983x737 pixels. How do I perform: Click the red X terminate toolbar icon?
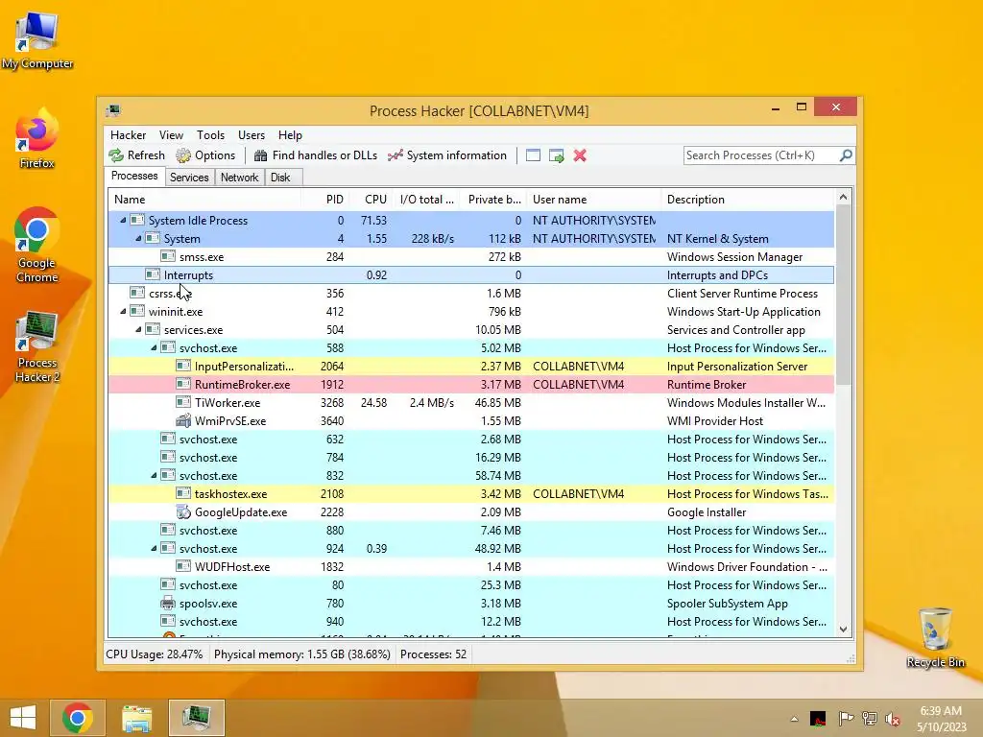[580, 155]
